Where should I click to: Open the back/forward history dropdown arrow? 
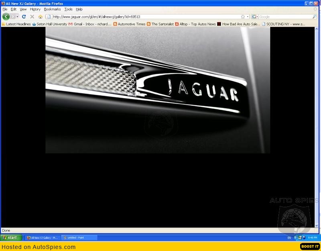pyautogui.click(x=17, y=16)
